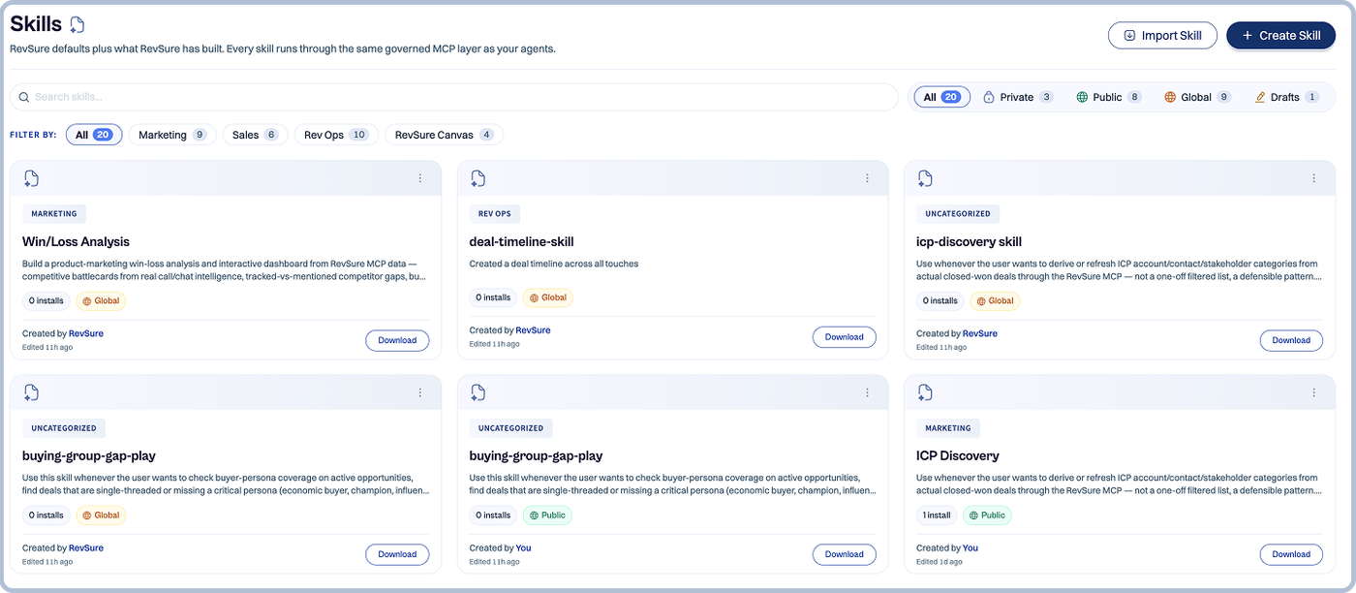Filter by Sales category

[255, 135]
